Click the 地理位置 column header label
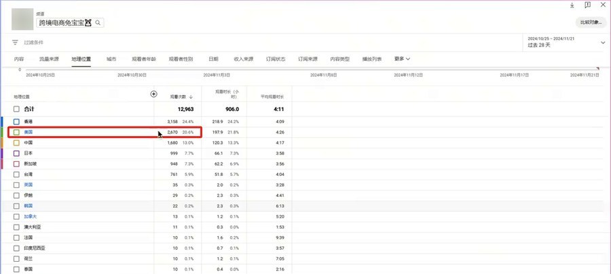This screenshot has height=274, width=611. pyautogui.click(x=22, y=97)
